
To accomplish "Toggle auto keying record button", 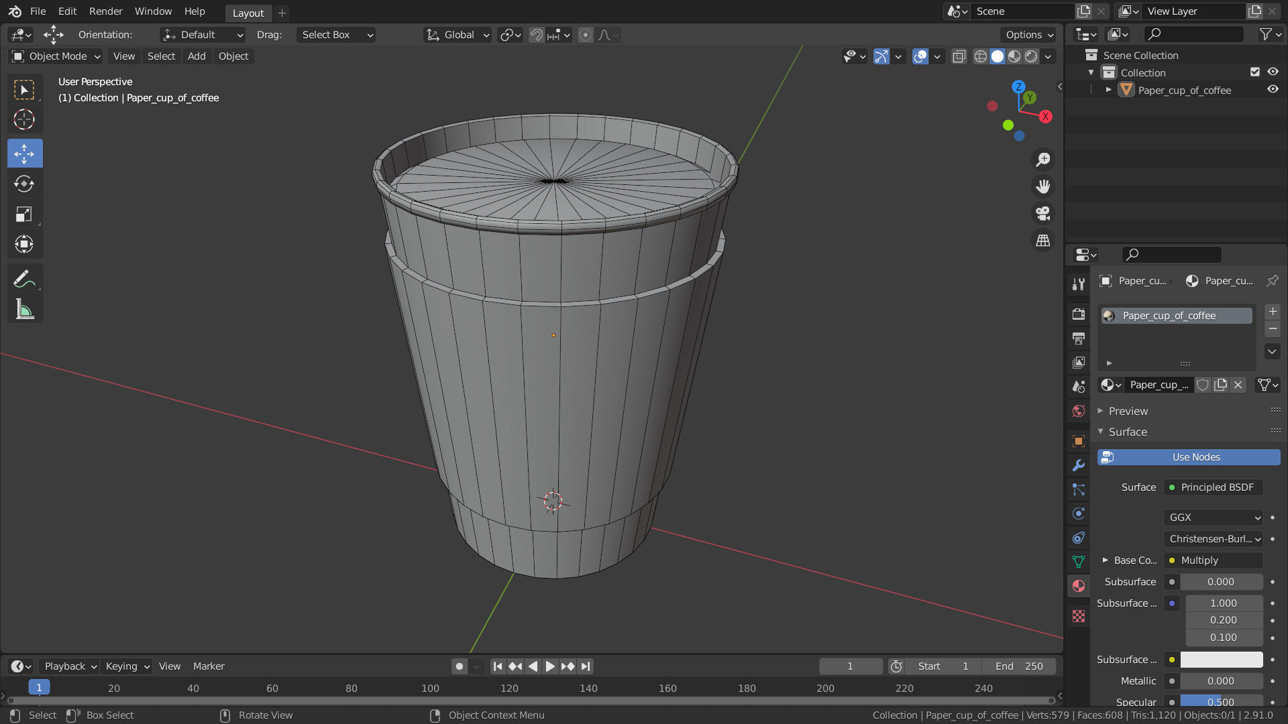I will tap(460, 666).
